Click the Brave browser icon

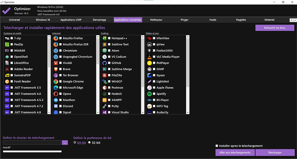56,69
